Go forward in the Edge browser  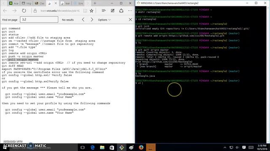(14, 11)
